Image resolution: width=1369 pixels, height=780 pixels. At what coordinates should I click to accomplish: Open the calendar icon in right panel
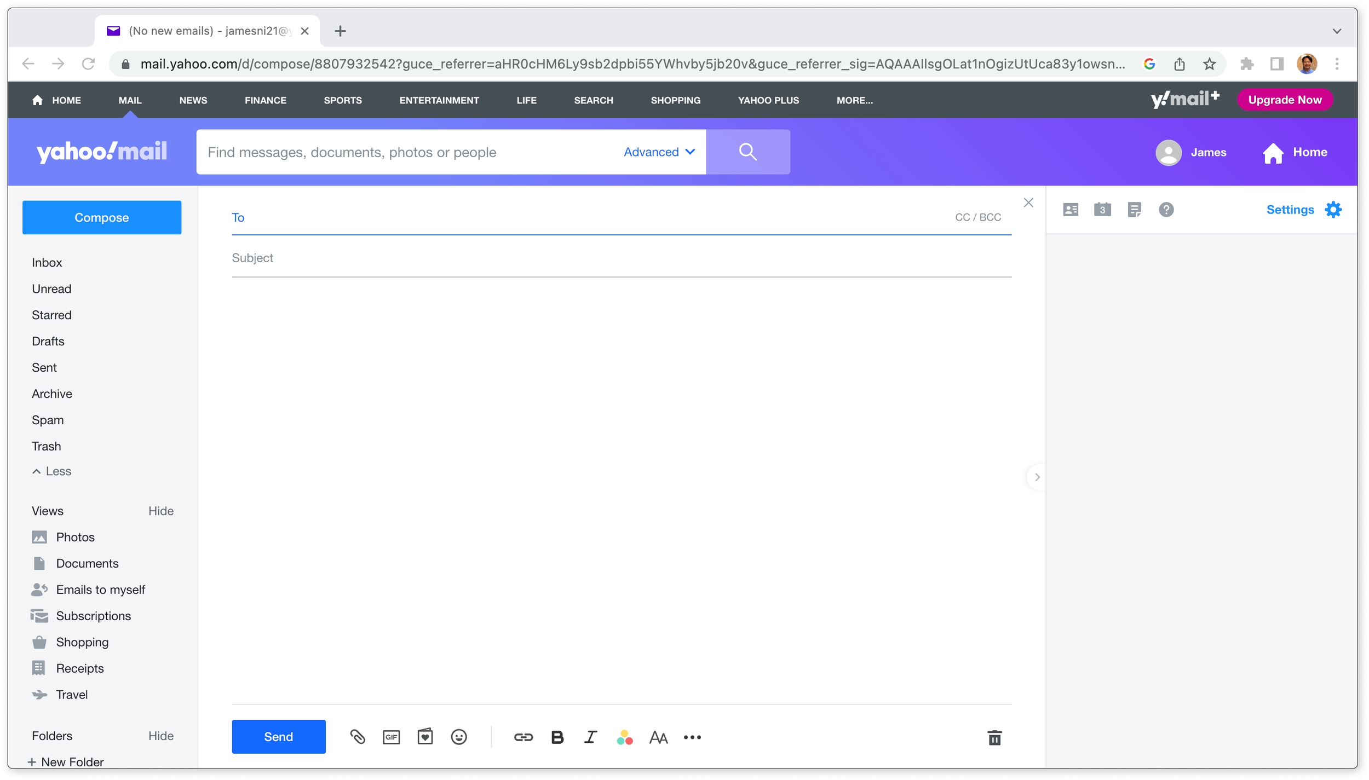coord(1102,210)
